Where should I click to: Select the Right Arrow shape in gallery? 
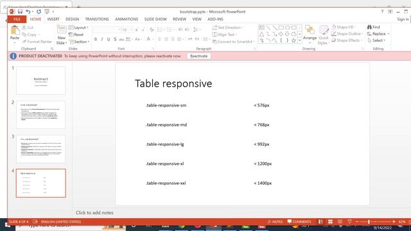tap(281, 34)
